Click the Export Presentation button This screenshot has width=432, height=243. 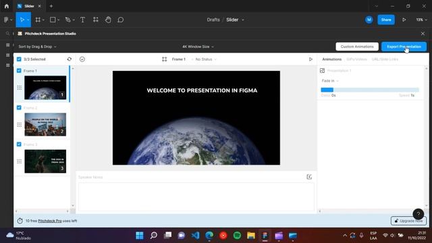point(404,47)
